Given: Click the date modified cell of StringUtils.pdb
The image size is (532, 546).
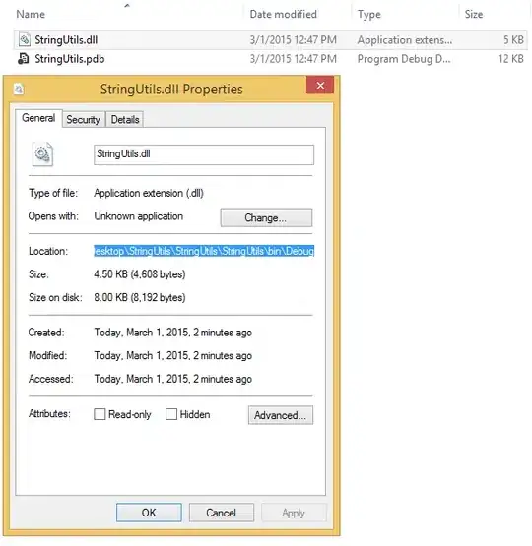Looking at the screenshot, I should [293, 59].
